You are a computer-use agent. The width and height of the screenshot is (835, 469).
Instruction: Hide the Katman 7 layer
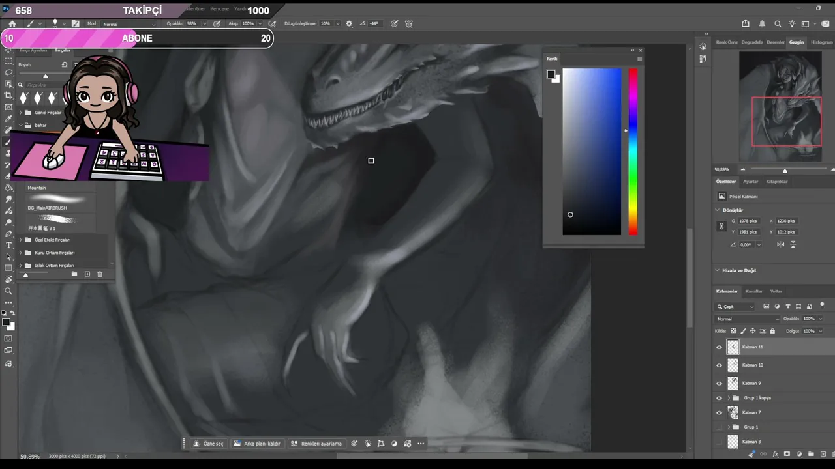click(720, 412)
